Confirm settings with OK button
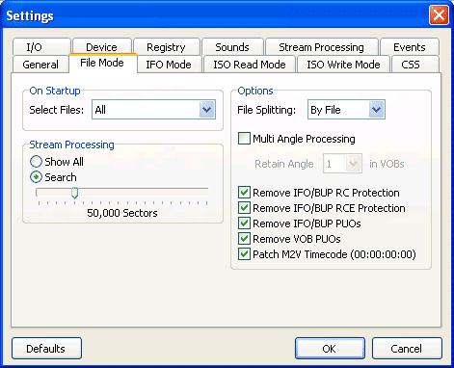 [x=330, y=349]
